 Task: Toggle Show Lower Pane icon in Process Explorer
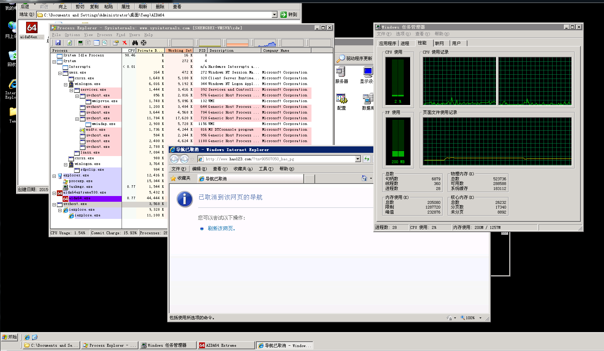(x=97, y=43)
